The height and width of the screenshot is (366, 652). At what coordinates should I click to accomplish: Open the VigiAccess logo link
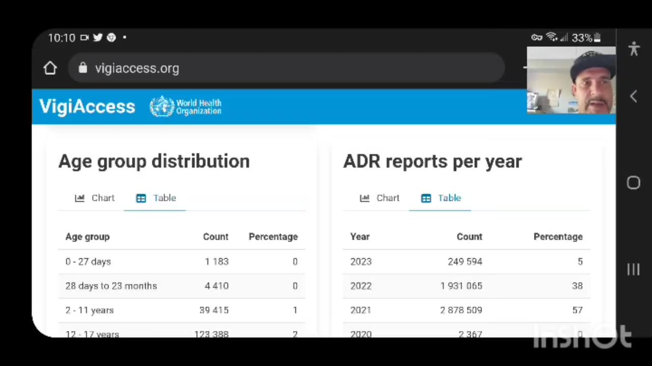pyautogui.click(x=87, y=107)
